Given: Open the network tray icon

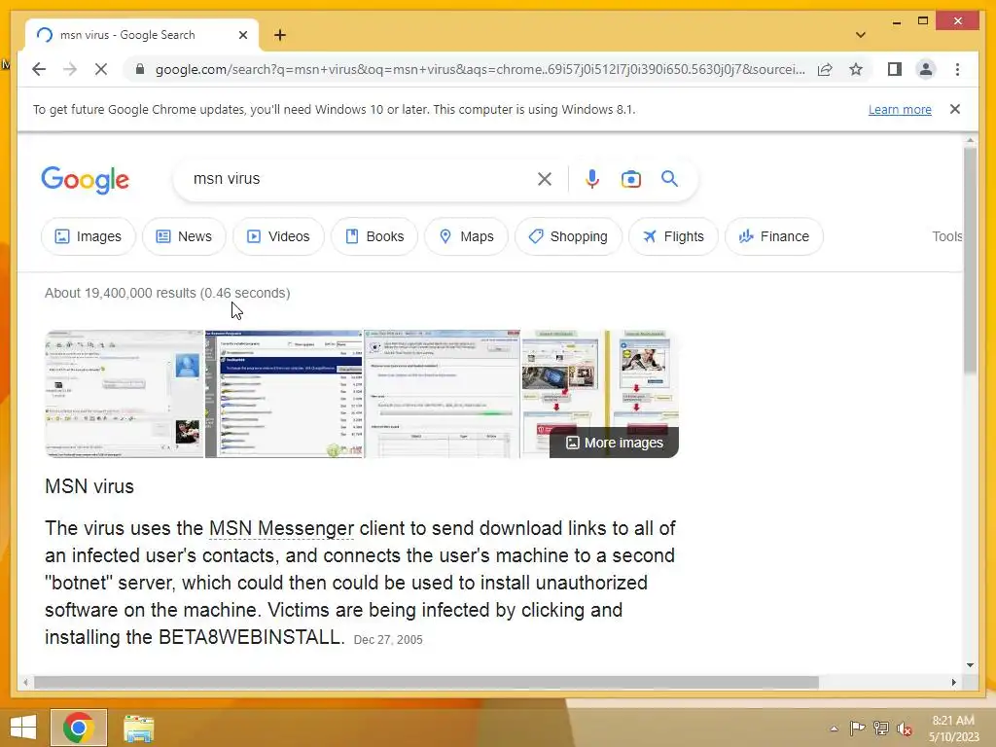Looking at the screenshot, I should point(881,728).
